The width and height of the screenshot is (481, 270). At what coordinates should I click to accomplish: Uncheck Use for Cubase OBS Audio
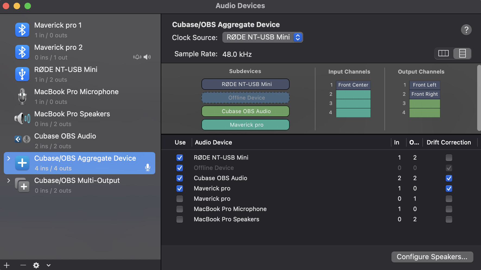point(180,178)
